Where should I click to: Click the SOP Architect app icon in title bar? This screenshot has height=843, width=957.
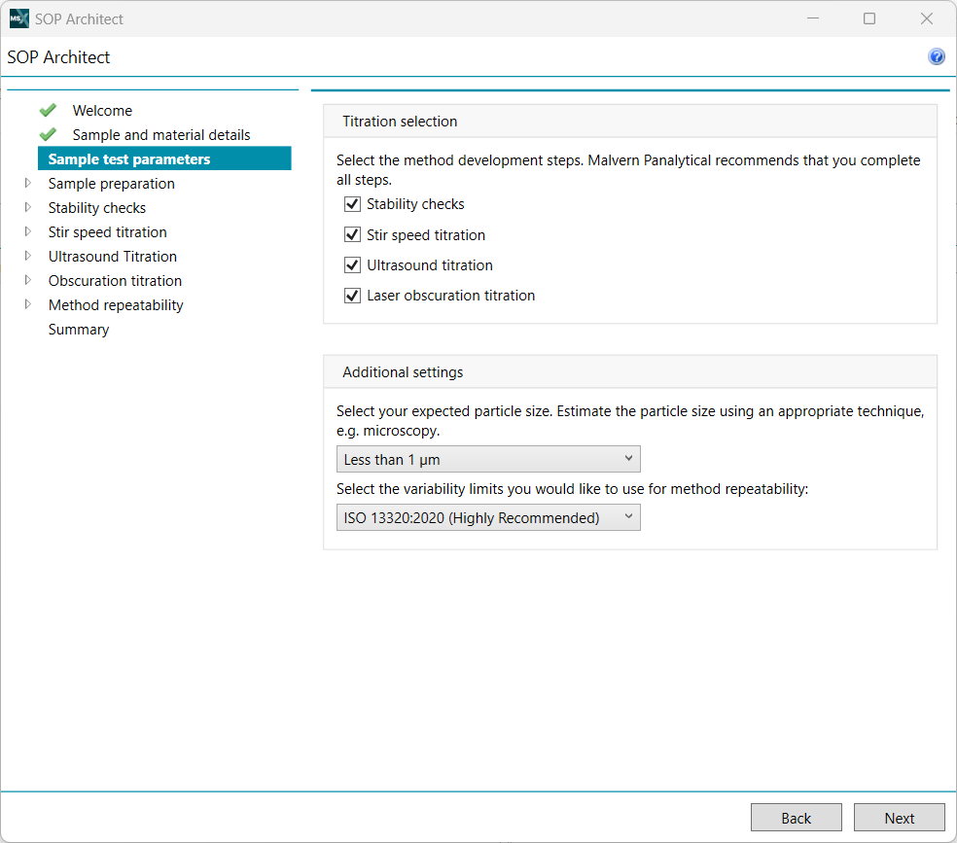18,18
